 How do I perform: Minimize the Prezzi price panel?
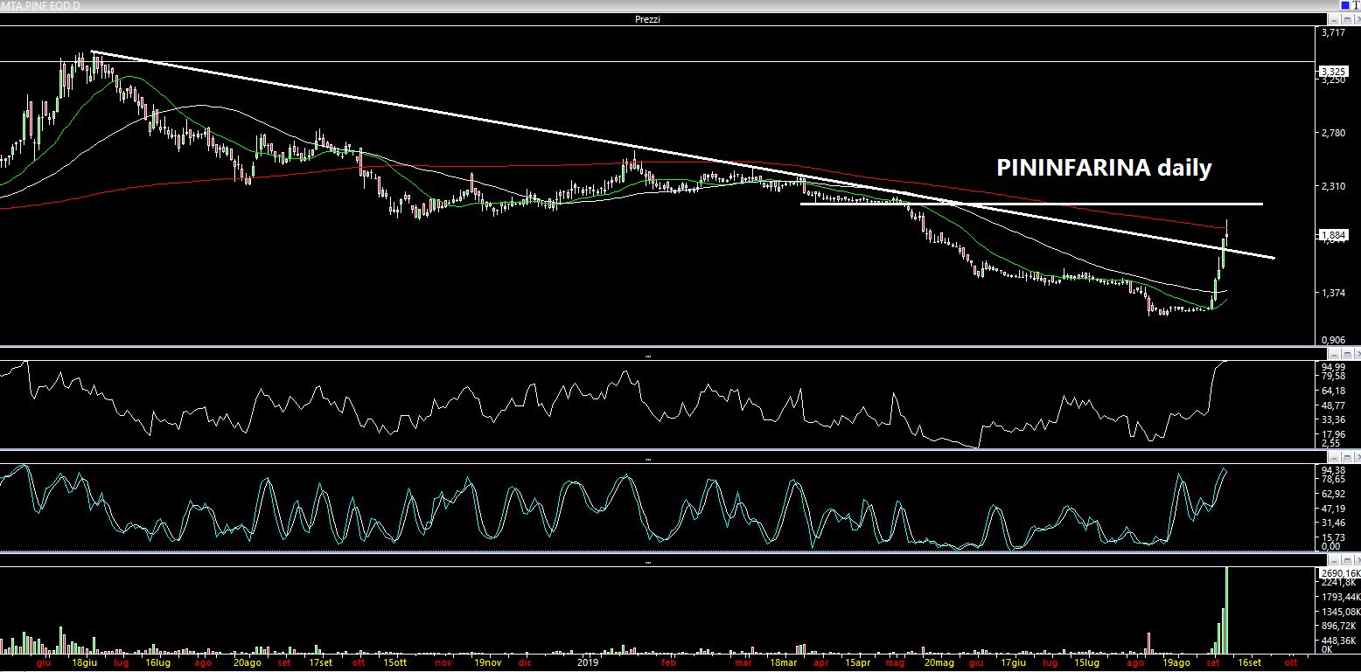[1334, 19]
